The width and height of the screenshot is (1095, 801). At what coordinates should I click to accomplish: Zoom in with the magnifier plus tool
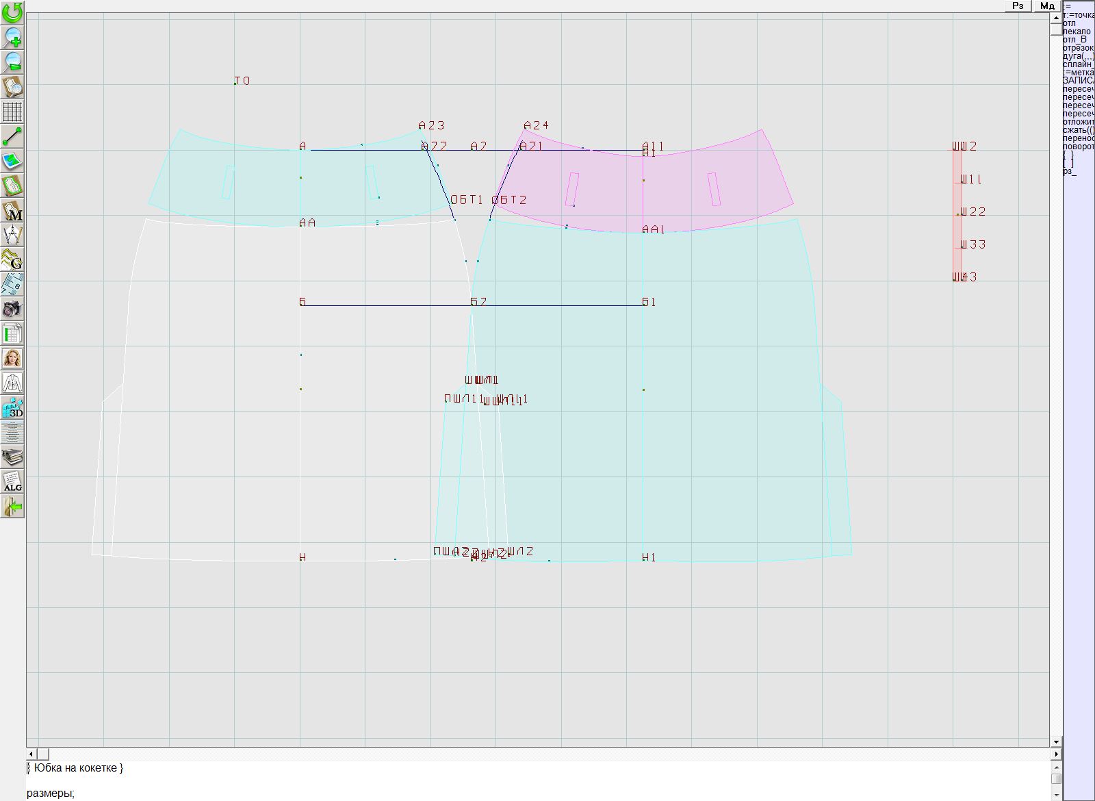12,37
